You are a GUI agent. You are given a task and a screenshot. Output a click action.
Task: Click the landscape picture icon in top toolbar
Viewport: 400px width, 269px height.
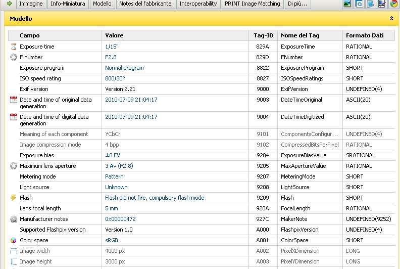click(x=347, y=4)
